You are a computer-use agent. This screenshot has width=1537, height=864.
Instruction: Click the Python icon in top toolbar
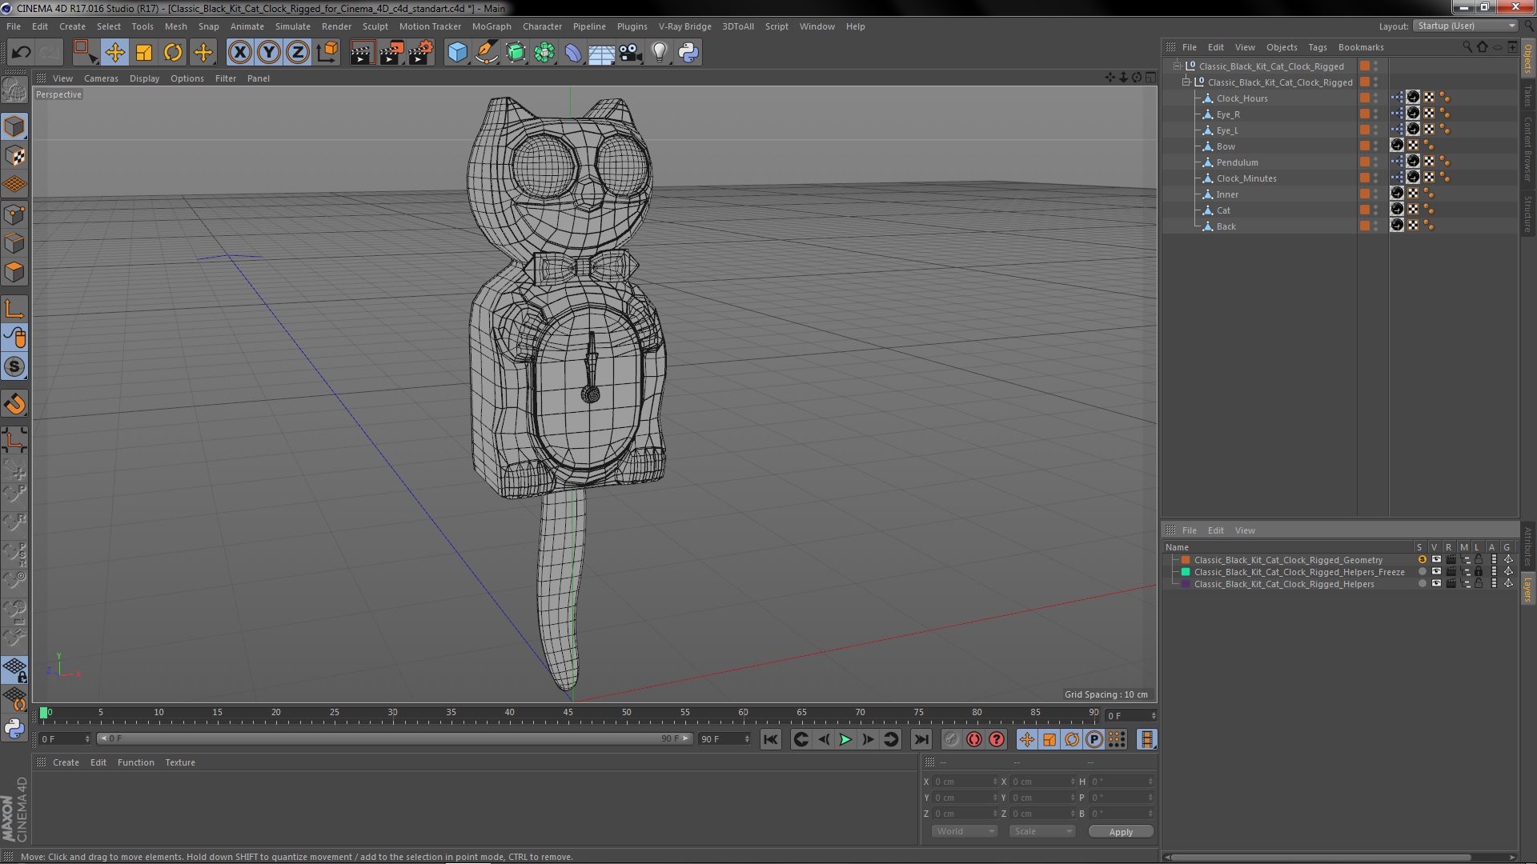click(688, 53)
